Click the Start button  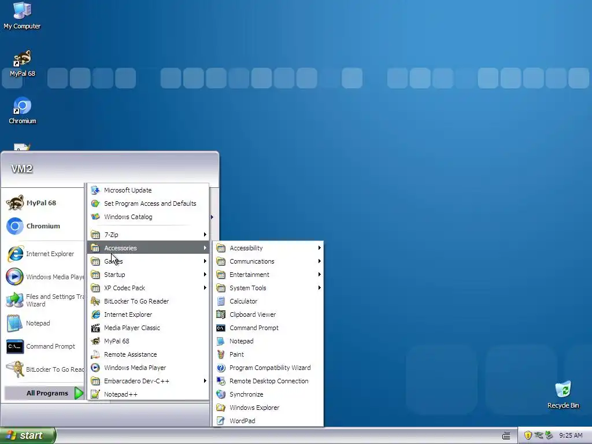[28, 435]
